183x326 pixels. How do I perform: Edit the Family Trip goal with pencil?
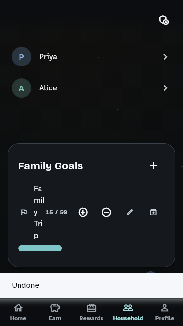130,212
